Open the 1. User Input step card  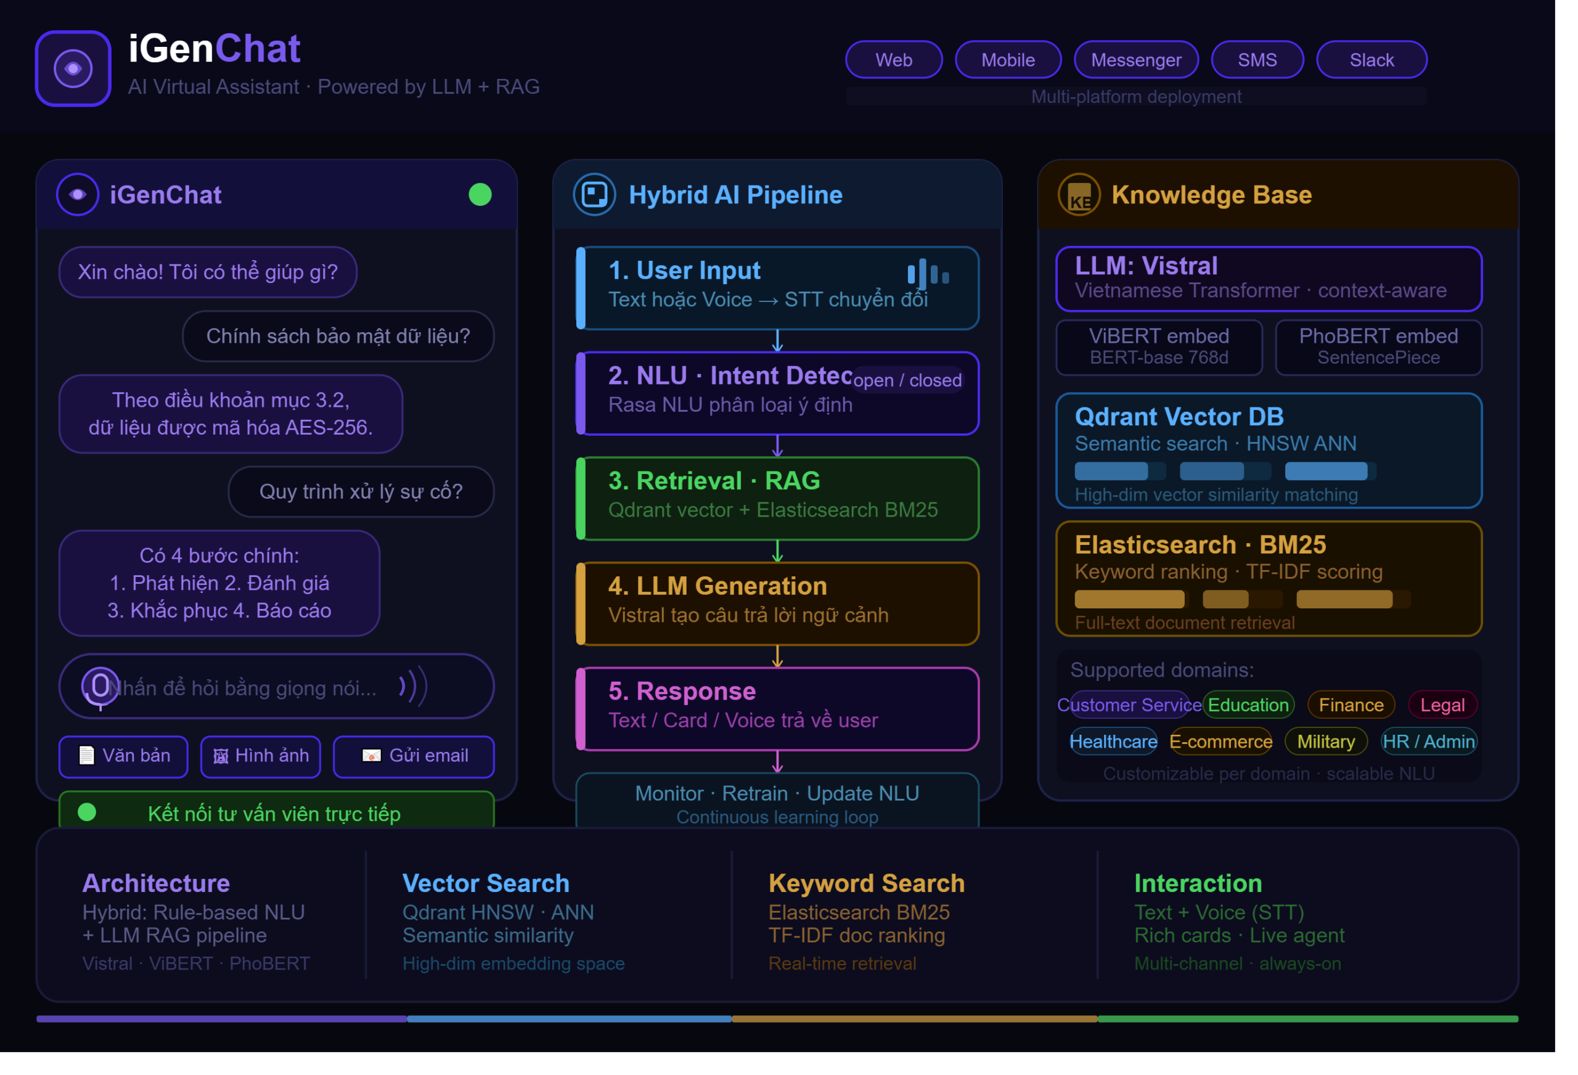click(x=778, y=288)
